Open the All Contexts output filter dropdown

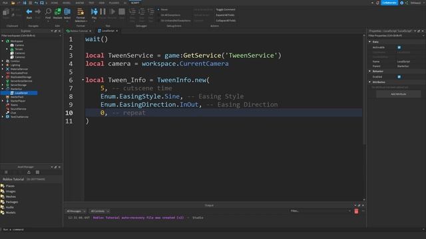[x=99, y=211]
